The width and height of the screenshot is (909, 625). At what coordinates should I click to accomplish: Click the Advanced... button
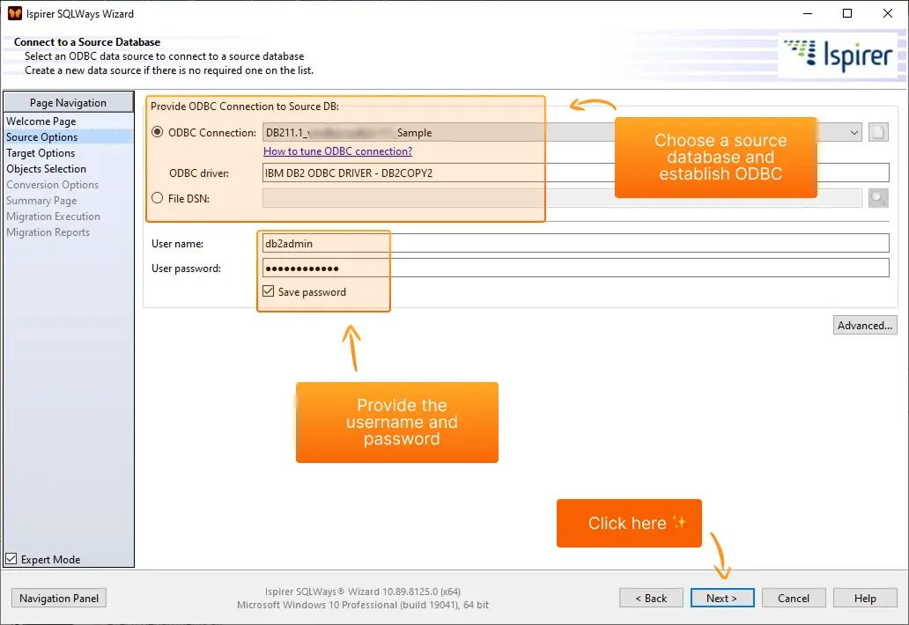[865, 326]
